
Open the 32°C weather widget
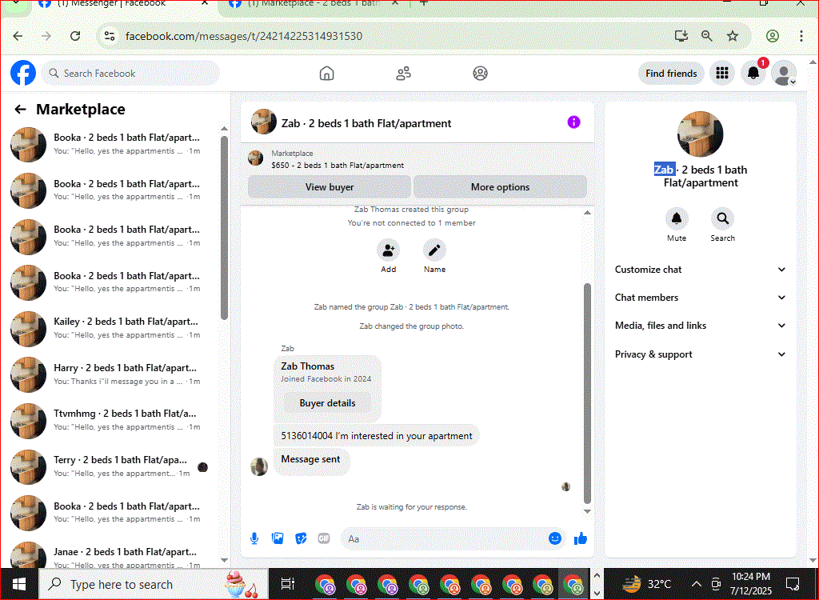[646, 583]
